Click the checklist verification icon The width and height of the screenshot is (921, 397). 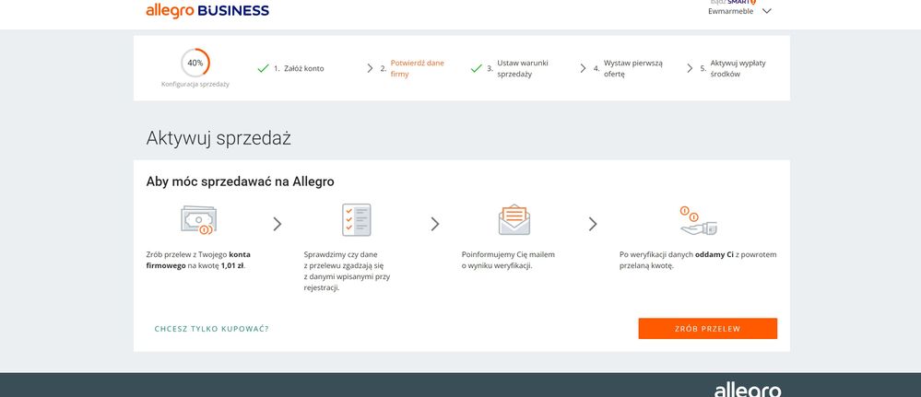357,220
